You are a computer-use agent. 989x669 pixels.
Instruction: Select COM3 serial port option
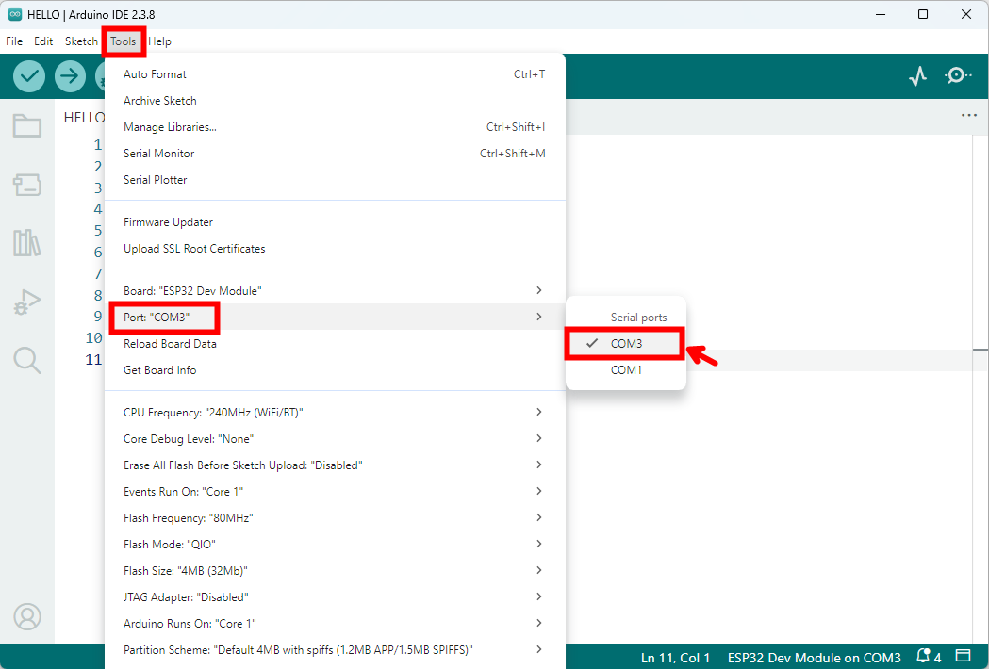(x=626, y=344)
